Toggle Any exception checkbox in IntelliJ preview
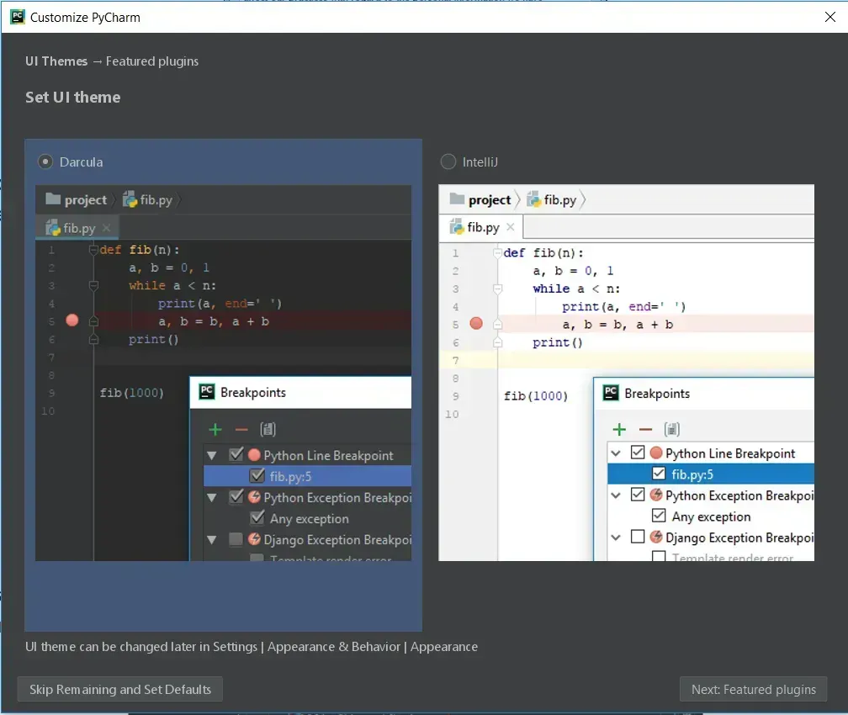The image size is (848, 715). click(x=659, y=516)
